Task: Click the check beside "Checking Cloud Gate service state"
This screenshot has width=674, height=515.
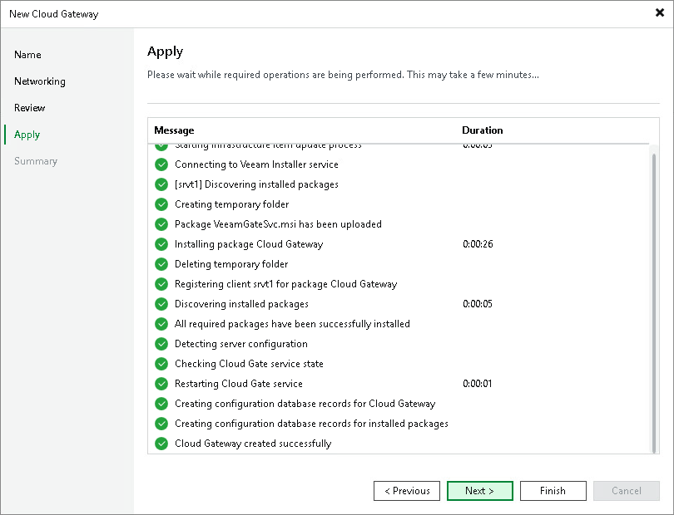Action: (161, 364)
